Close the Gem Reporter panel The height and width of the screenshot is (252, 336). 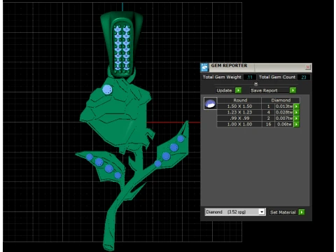tap(308, 67)
